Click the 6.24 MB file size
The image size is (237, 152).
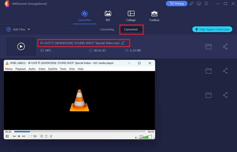(135, 50)
